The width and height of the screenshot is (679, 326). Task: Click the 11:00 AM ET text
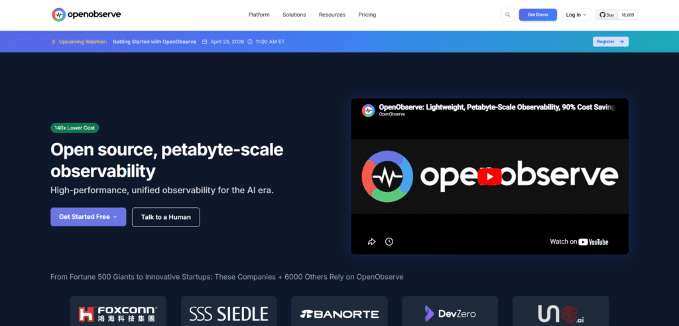pyautogui.click(x=271, y=42)
